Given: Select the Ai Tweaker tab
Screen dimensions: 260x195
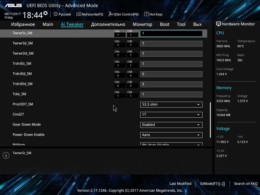Looking at the screenshot, I should tap(72, 24).
